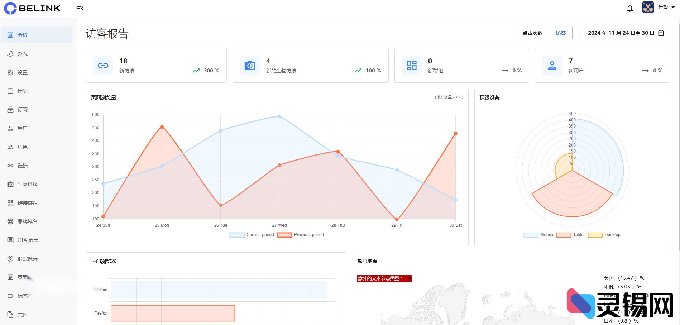This screenshot has height=325, width=680.
Task: Click the 顶级设备 chart title
Action: pos(489,97)
